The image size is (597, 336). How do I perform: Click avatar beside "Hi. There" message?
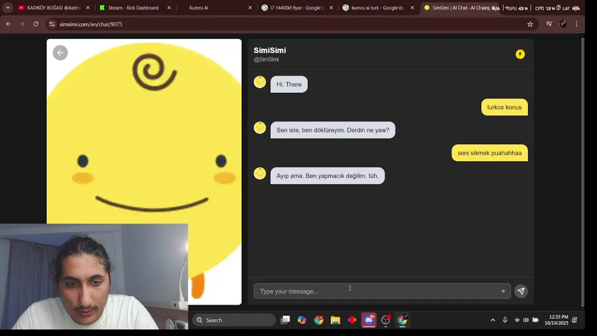(x=260, y=82)
